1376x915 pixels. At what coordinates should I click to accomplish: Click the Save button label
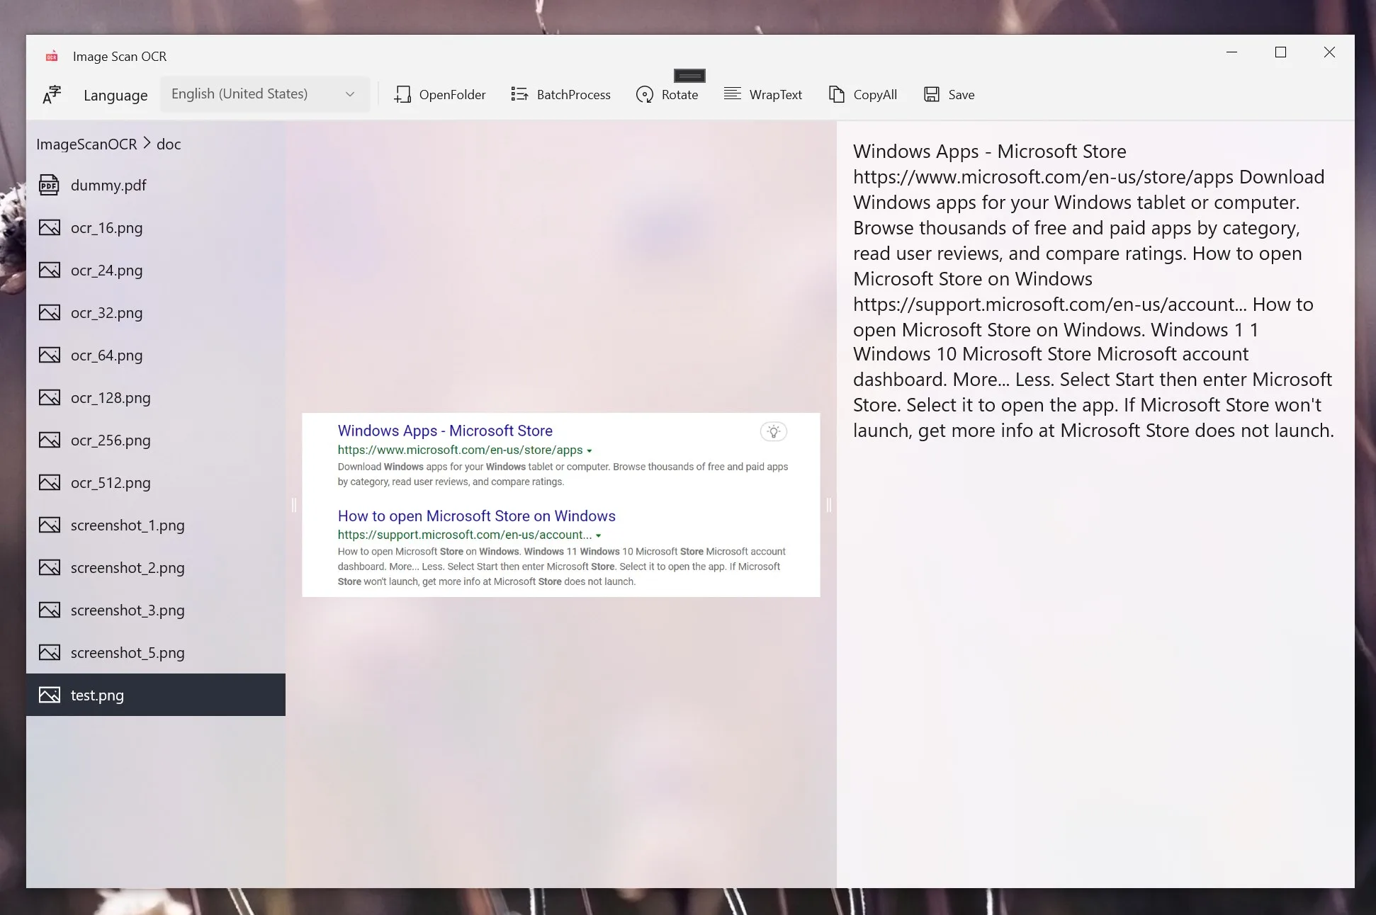click(x=961, y=95)
